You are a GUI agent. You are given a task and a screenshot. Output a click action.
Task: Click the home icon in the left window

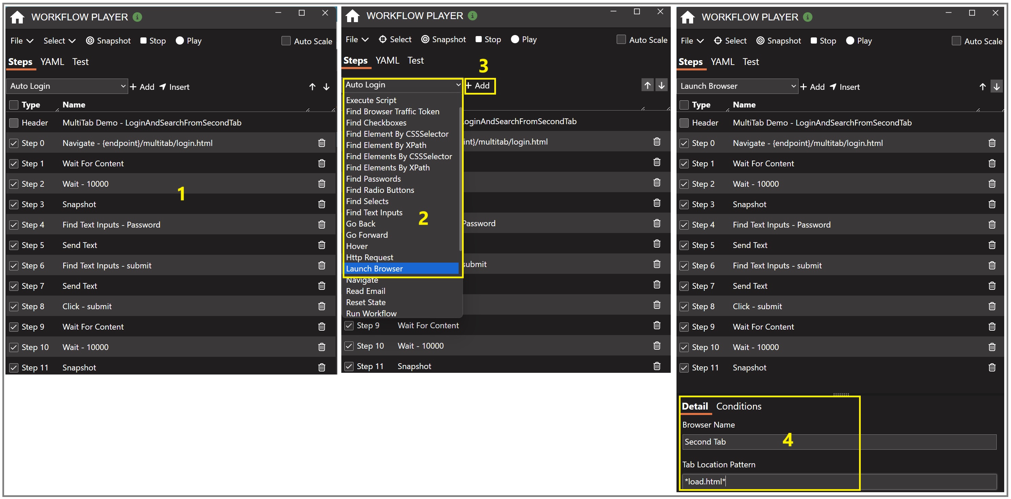(17, 17)
